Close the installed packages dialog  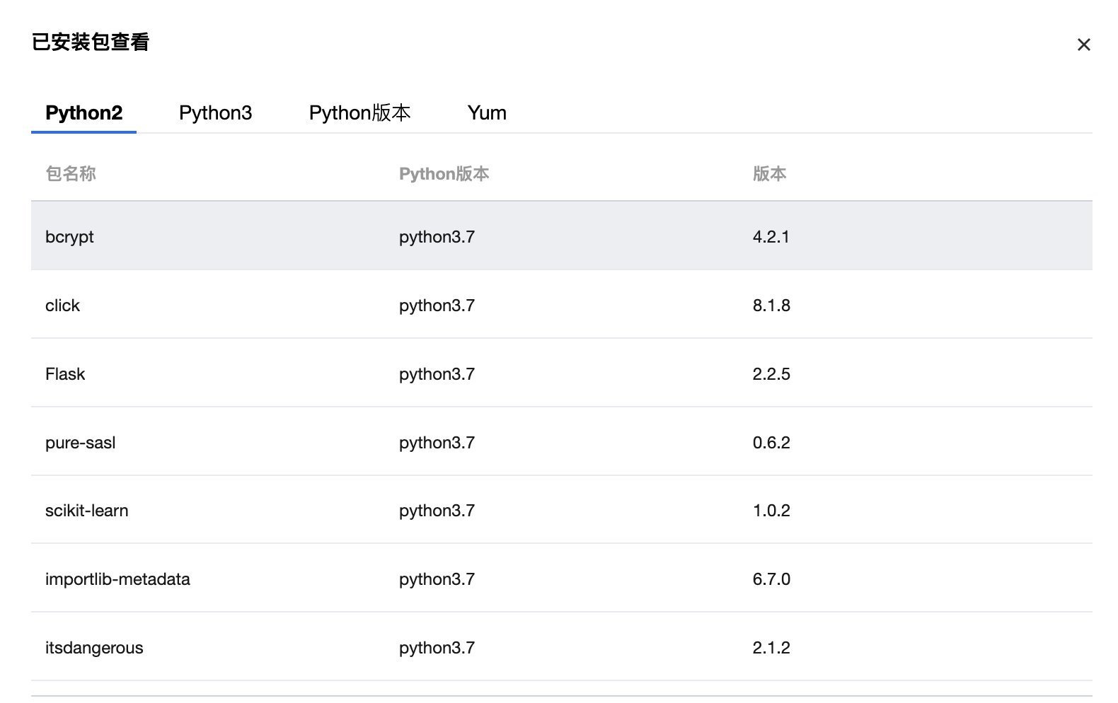(x=1083, y=45)
